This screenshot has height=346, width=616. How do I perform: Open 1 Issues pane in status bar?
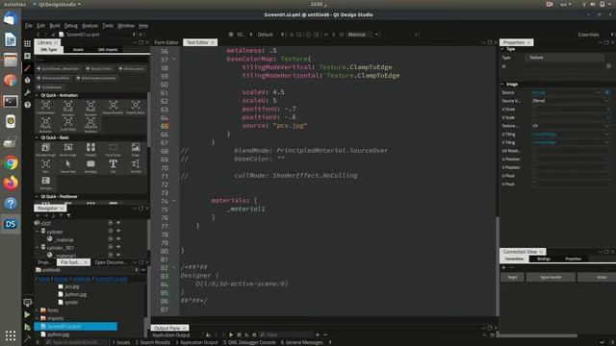coord(121,342)
